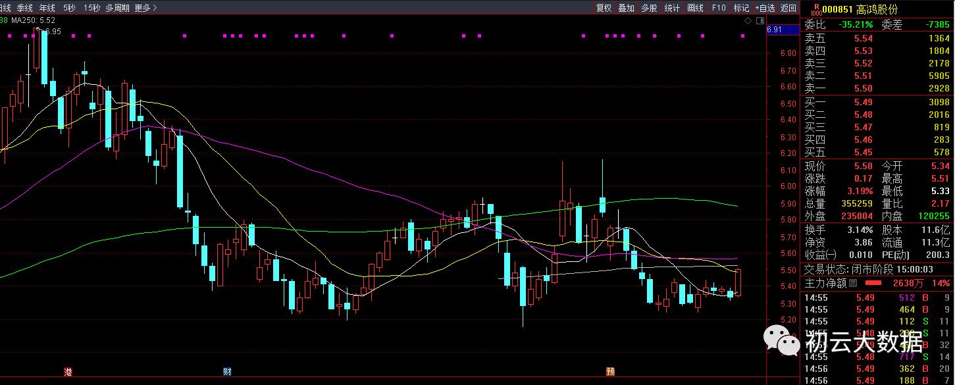Click the 外盘 235004 value
Viewport: 955px width, 385px height.
point(857,217)
